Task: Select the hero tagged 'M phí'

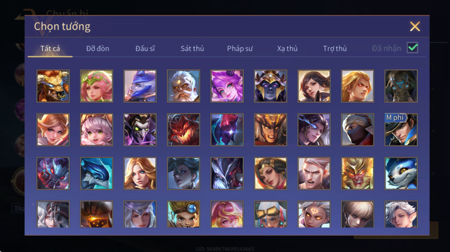Action: pyautogui.click(x=401, y=130)
